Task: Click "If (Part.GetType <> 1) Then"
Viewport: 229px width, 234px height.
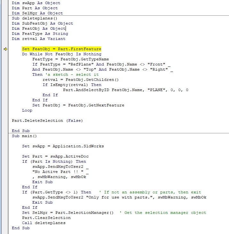Action: (57, 192)
